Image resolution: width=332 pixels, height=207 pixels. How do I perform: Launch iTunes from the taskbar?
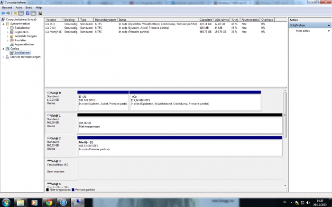coord(63,202)
